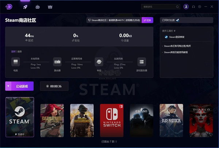219x148 pixels.
Task: Open the crown VIP membership page
Action: [50, 7]
